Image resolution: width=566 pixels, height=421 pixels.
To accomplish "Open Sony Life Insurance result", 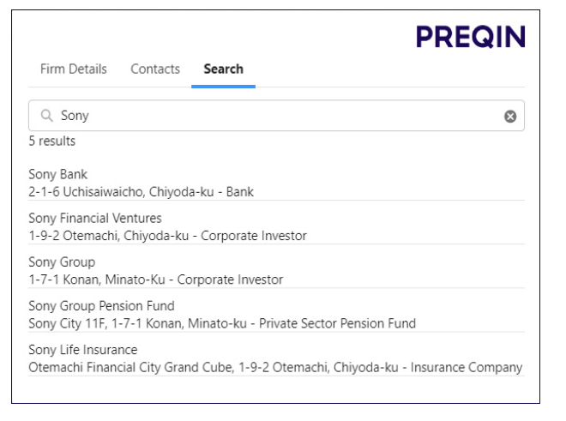I will point(82,350).
